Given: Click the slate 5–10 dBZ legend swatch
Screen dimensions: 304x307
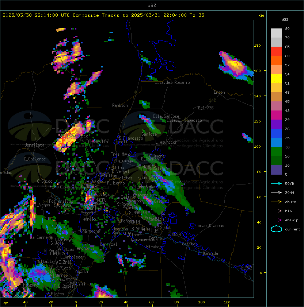Looking at the screenshot, I should pos(276,170).
